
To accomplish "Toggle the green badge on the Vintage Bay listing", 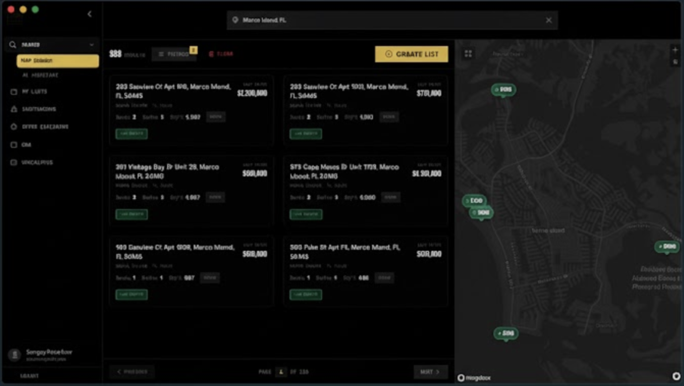I will (x=131, y=214).
